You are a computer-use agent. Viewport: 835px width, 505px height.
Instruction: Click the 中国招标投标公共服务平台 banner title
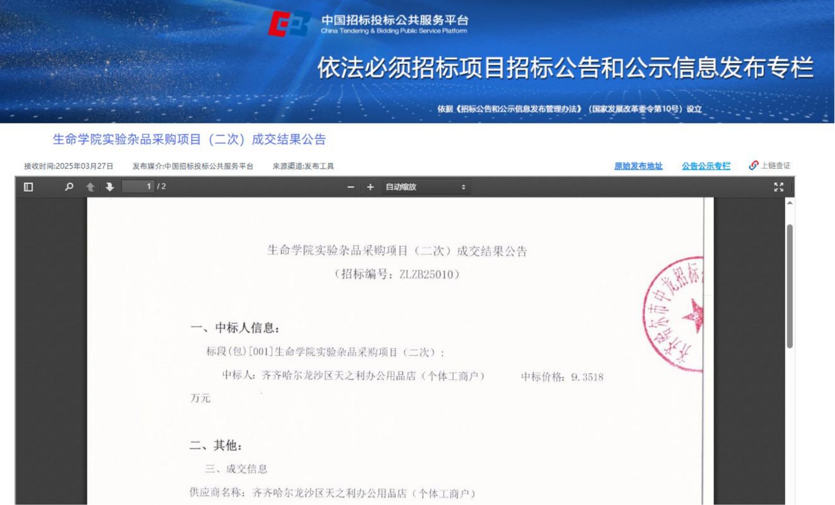(394, 20)
